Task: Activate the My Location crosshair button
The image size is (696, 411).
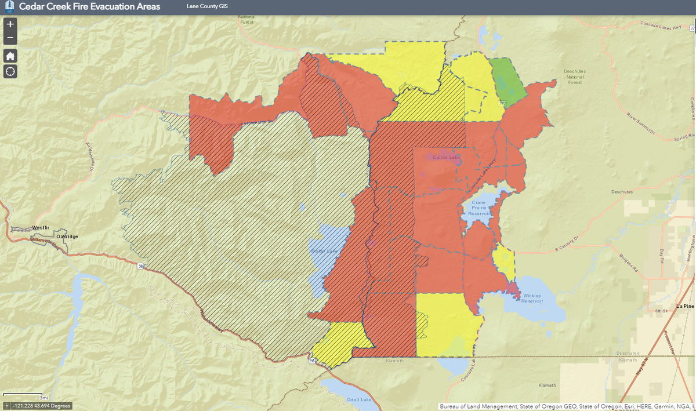Action: [10, 71]
